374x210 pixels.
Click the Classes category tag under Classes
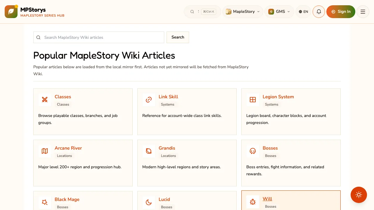click(x=63, y=104)
